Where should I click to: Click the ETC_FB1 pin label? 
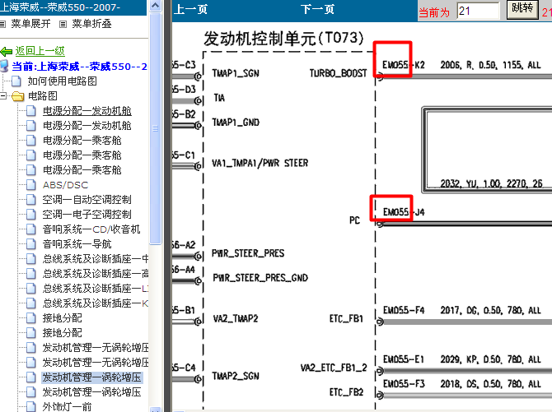[x=346, y=319]
